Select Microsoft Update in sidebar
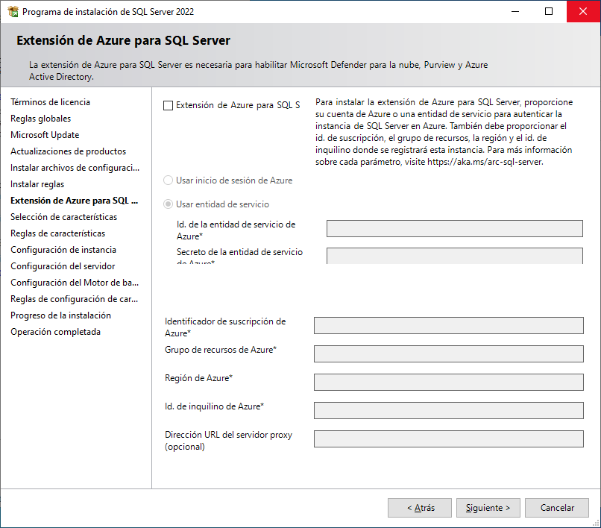This screenshot has width=601, height=528. click(x=45, y=135)
